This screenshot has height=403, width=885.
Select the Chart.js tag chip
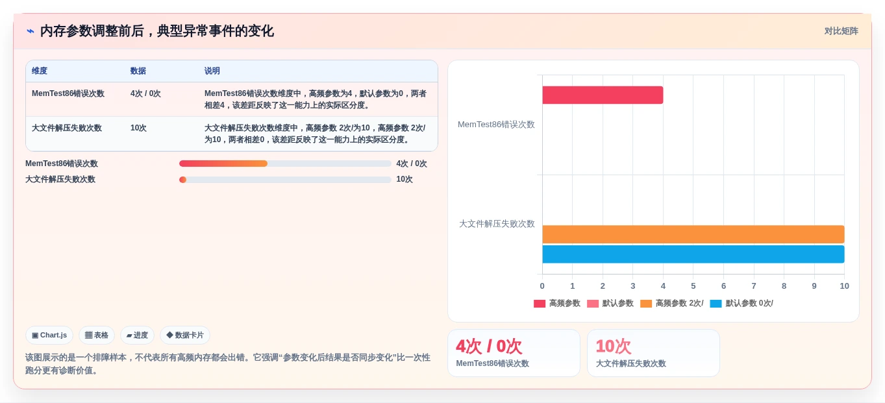(49, 336)
